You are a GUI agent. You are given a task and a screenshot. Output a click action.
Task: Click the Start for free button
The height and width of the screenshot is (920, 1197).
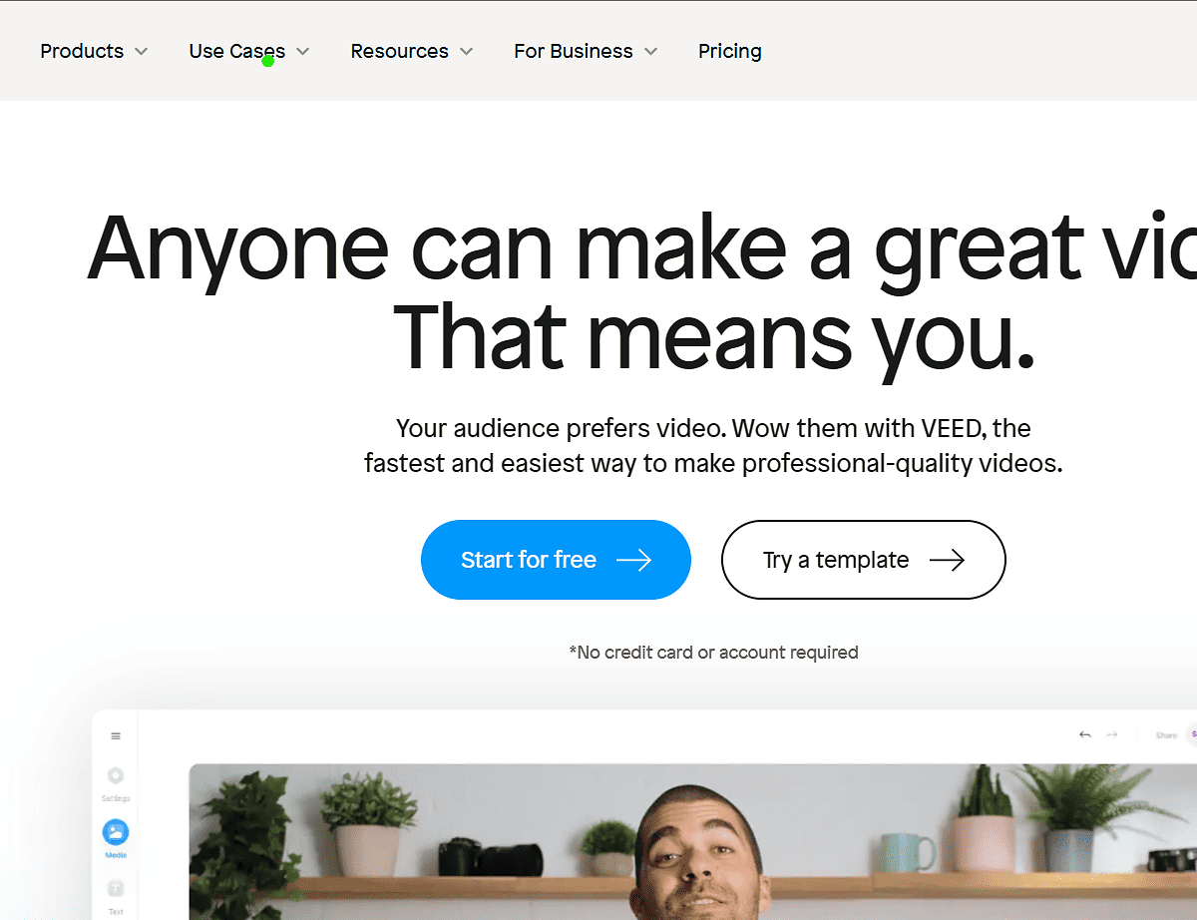[x=556, y=560]
